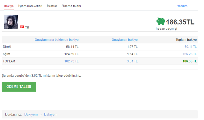Click the Onaylanması beklenen bakiye header link

coord(57,40)
